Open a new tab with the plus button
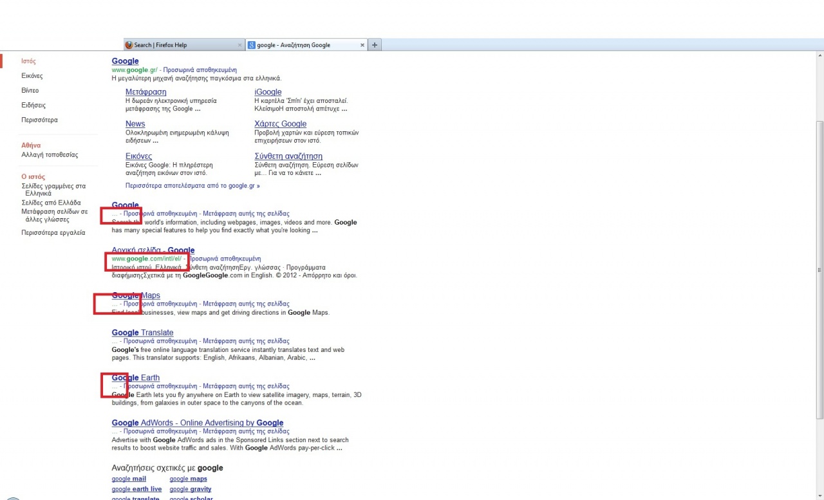This screenshot has height=500, width=824. point(375,45)
